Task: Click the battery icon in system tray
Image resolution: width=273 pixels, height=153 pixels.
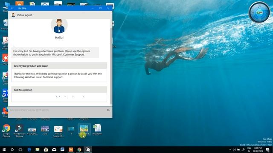Action: coord(238,150)
